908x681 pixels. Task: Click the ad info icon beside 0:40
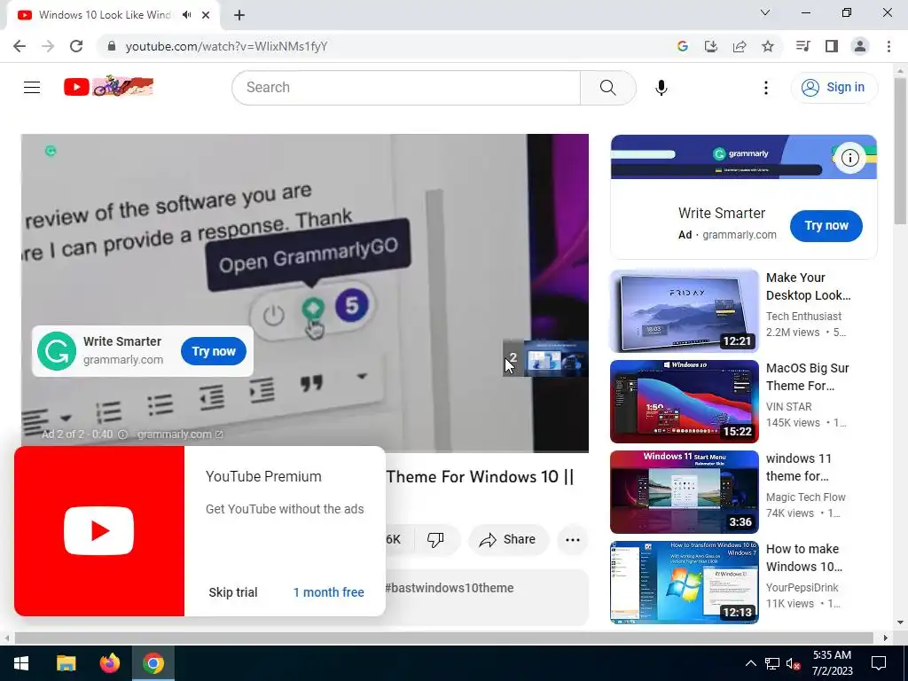point(122,434)
